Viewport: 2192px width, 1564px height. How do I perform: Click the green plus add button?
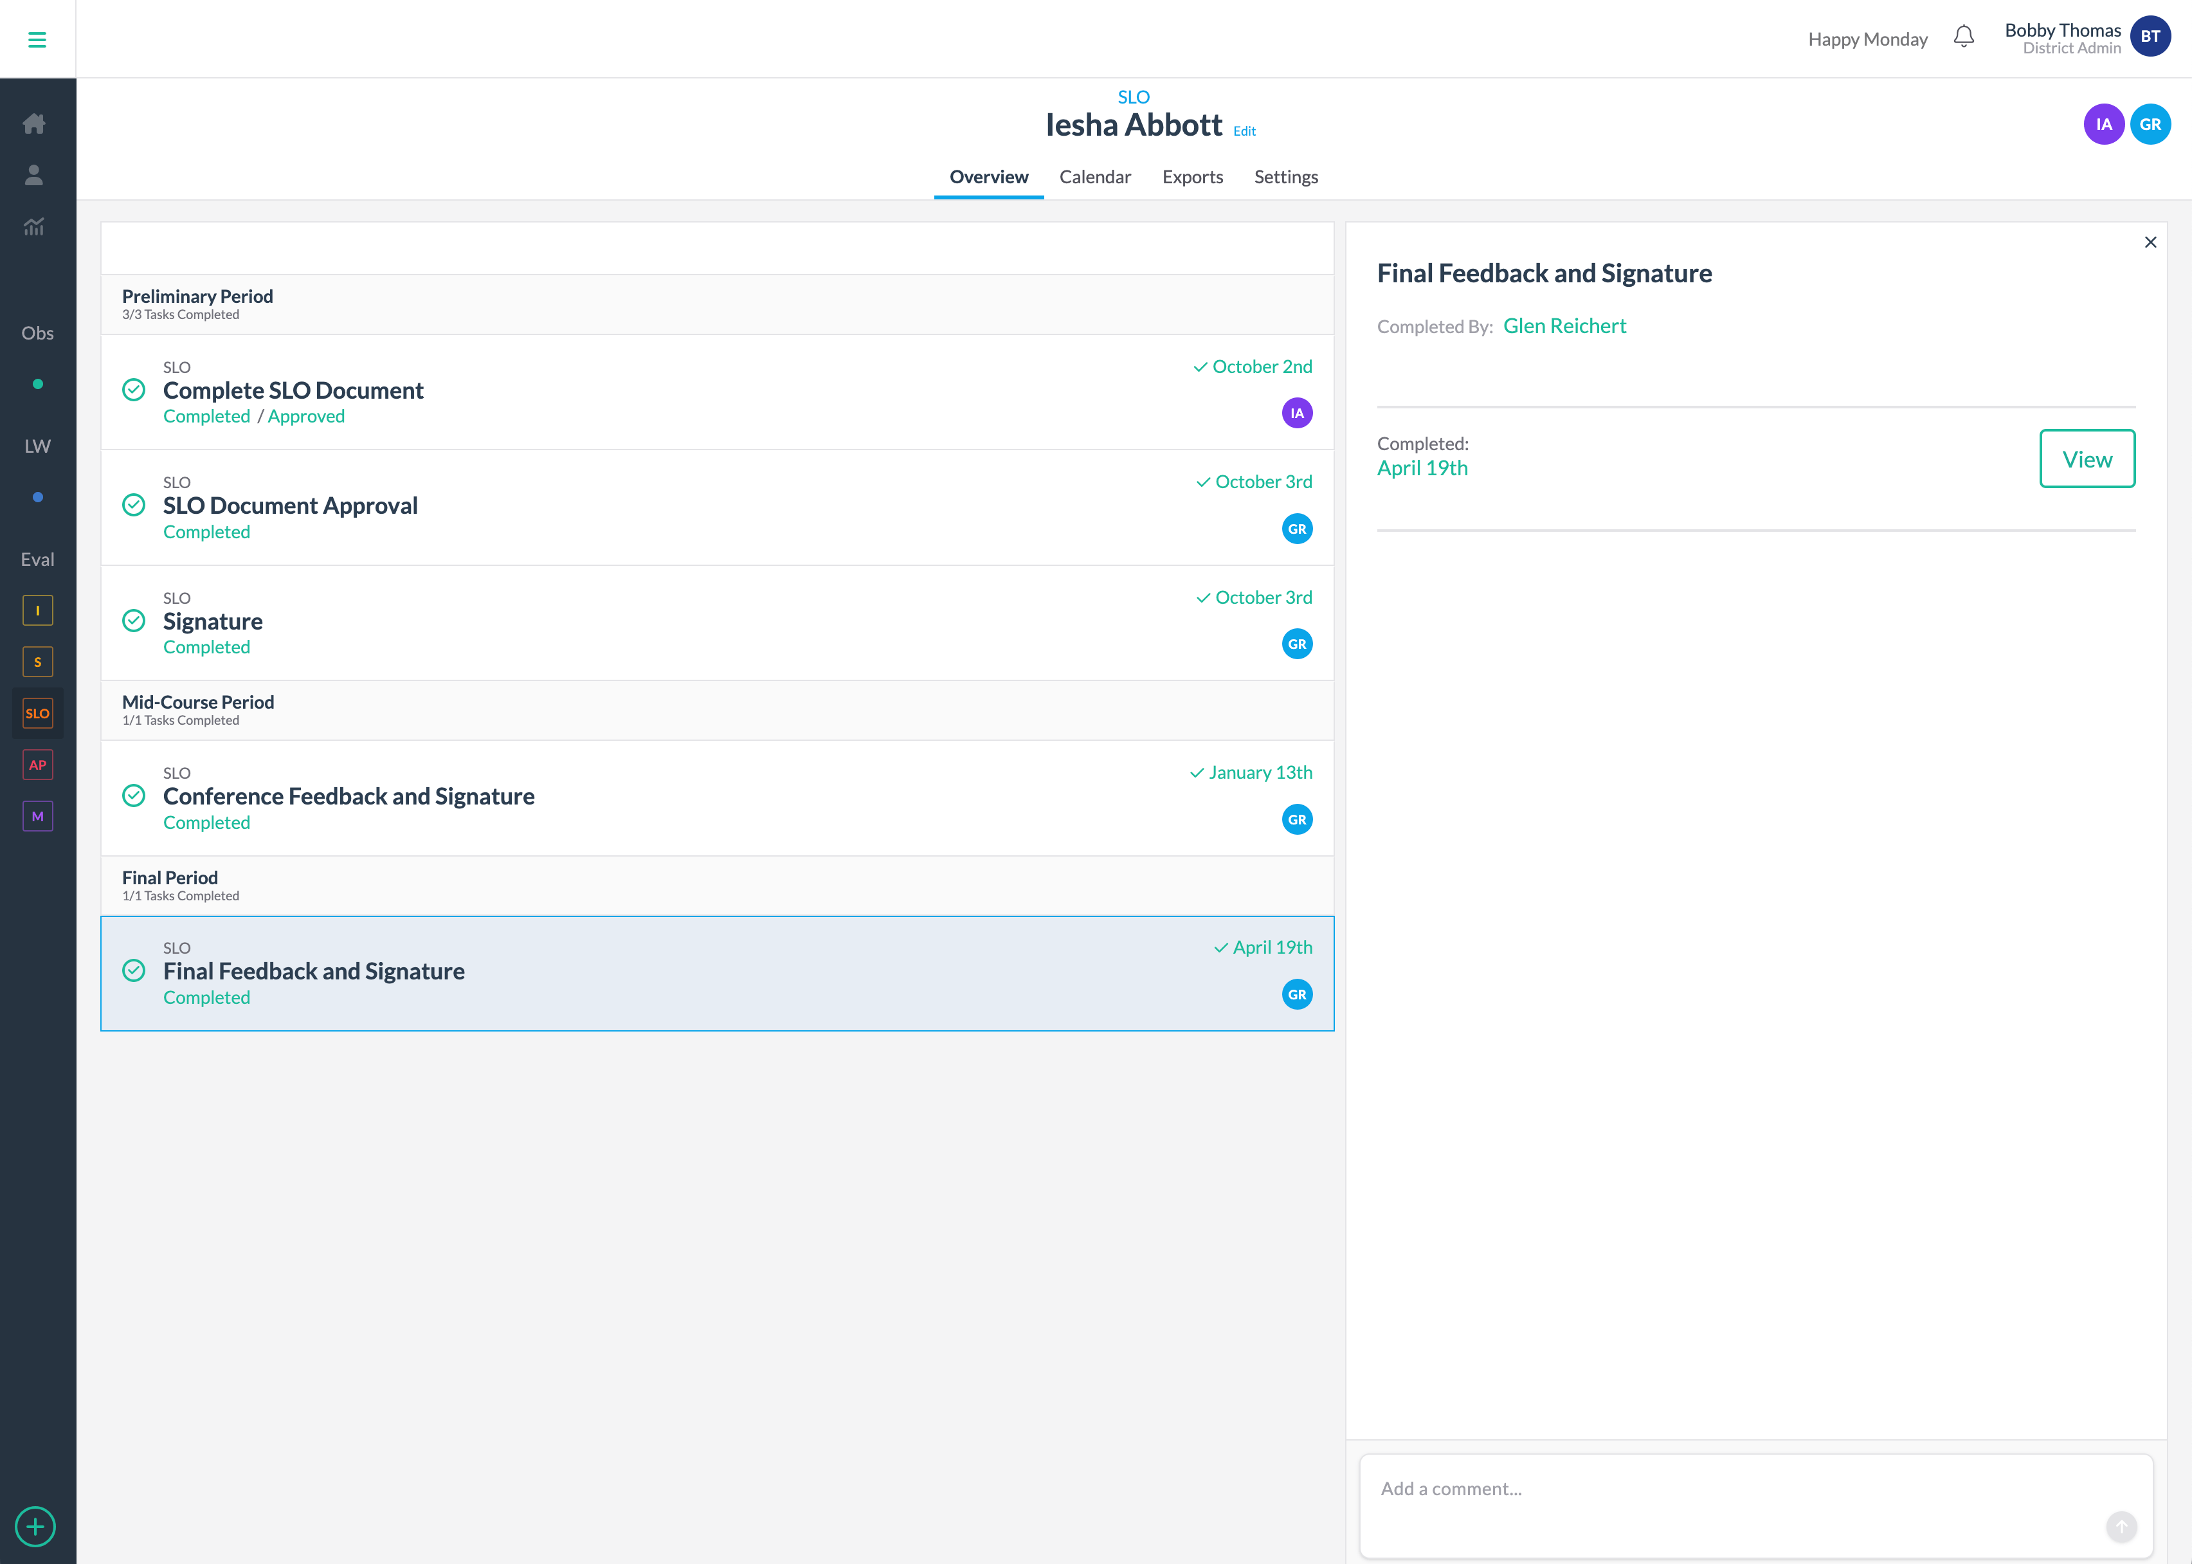pos(35,1527)
